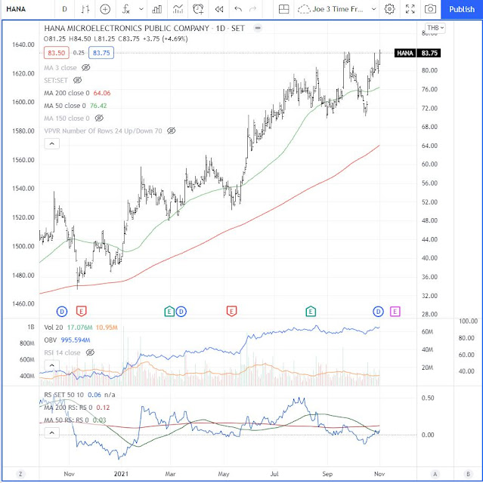Click the blue dividend marker near March
Image resolution: width=483 pixels, height=483 pixels.
coord(181,312)
